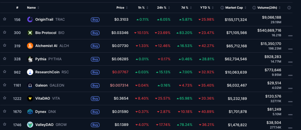
Task: Star OriginTrail to add to watchlist
Action: (5, 19)
